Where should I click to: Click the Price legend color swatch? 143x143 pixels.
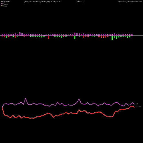(x=2, y=6)
